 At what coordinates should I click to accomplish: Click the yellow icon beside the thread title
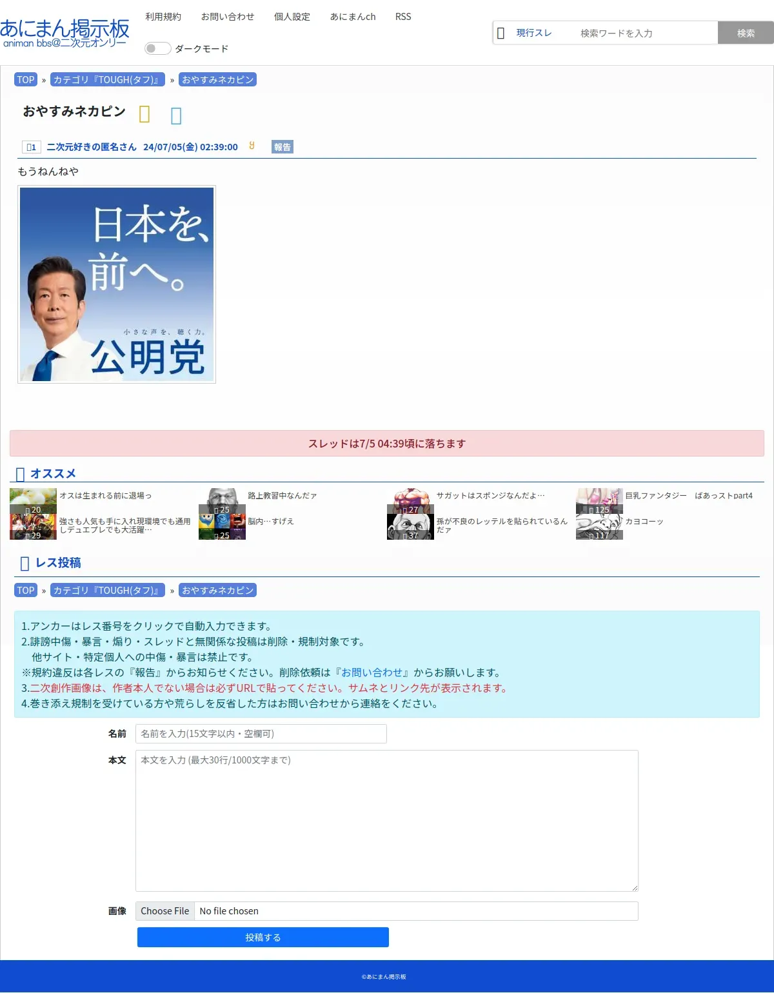pos(144,114)
